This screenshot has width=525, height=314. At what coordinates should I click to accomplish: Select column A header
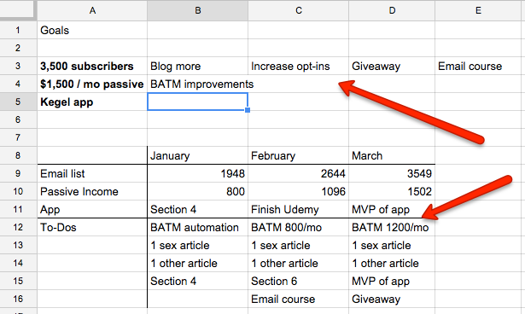point(92,10)
